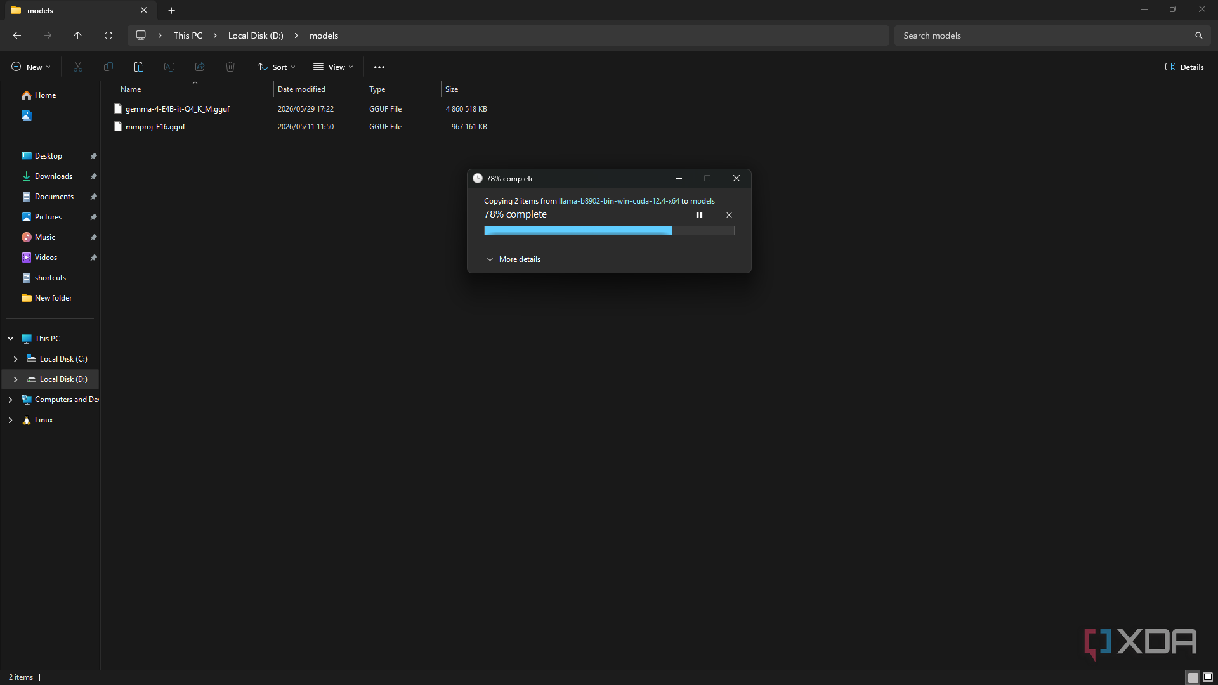The height and width of the screenshot is (685, 1218).
Task: Go back with the back arrow
Action: (17, 36)
